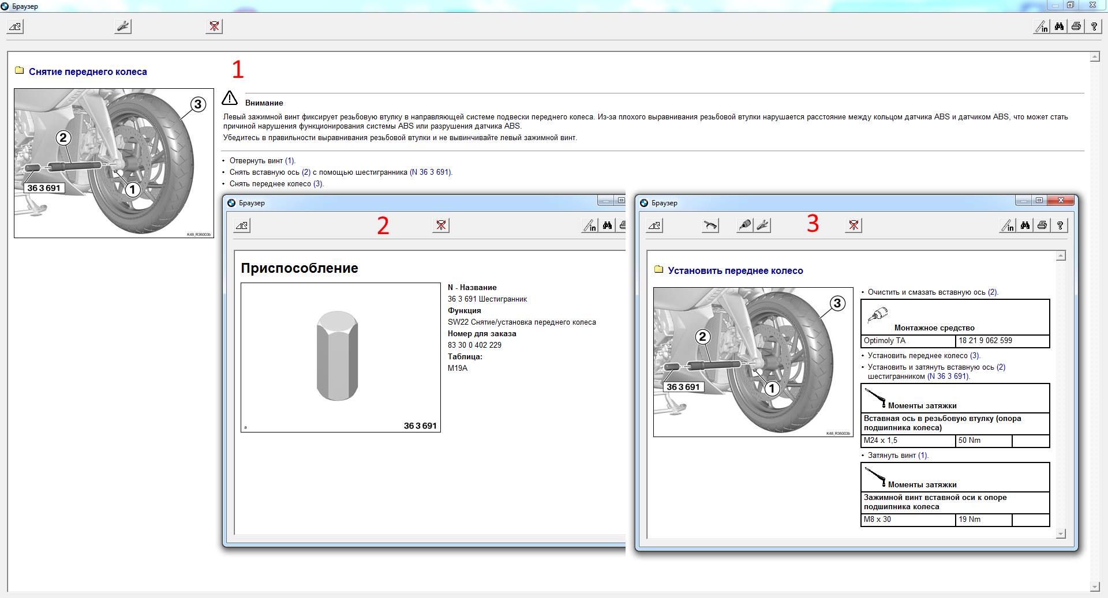Screen dimensions: 1108x598
Task: Close the install-wheel window with its red X
Action: click(x=1061, y=201)
